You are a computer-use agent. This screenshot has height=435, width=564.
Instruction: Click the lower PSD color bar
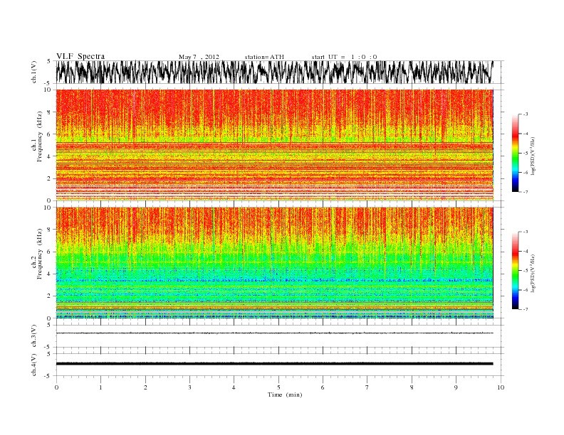coord(516,271)
